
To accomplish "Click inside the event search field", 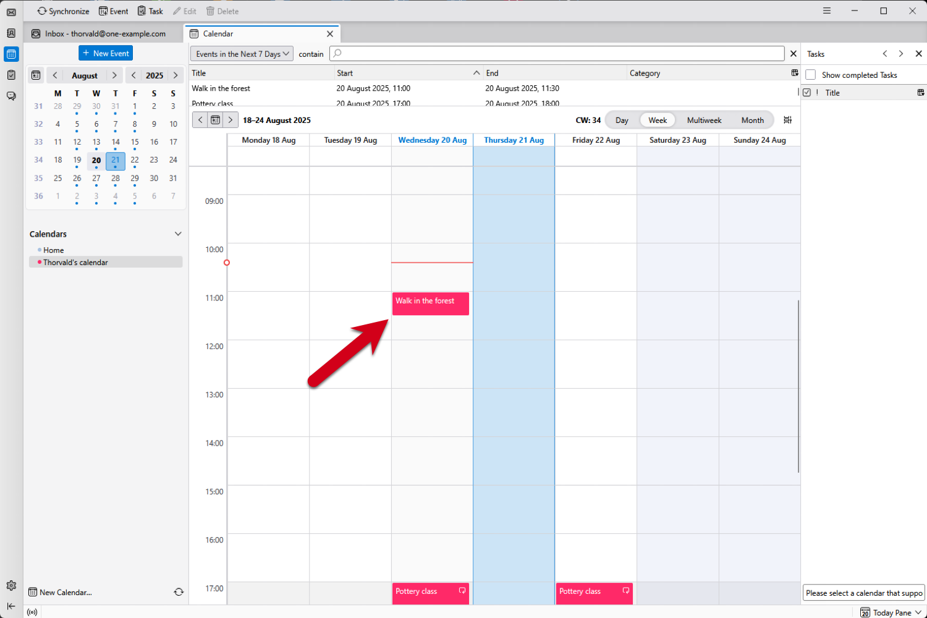I will pyautogui.click(x=556, y=54).
